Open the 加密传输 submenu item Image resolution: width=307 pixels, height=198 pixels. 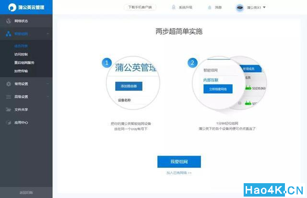coord(21,71)
